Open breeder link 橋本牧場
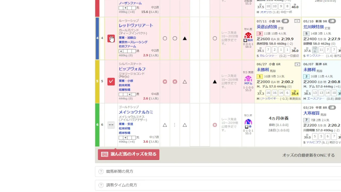The width and height of the screenshot is (341, 192). (124, 133)
